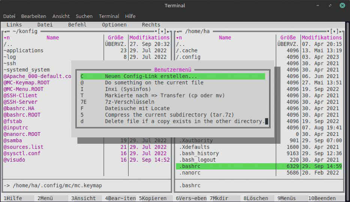The image size is (350, 202).
Task: Click the 6Vers~eben function key button
Action: [x=191, y=198]
